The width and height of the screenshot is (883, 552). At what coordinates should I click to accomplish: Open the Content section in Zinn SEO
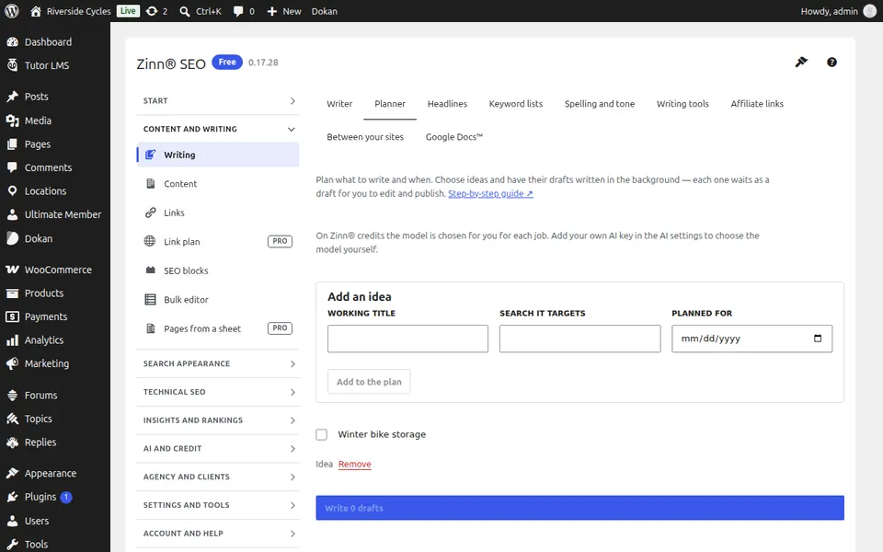point(218,184)
